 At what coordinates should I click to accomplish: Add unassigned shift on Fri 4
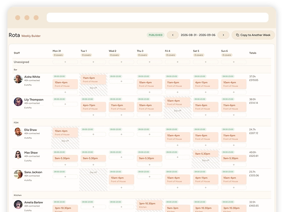pyautogui.click(x=178, y=62)
